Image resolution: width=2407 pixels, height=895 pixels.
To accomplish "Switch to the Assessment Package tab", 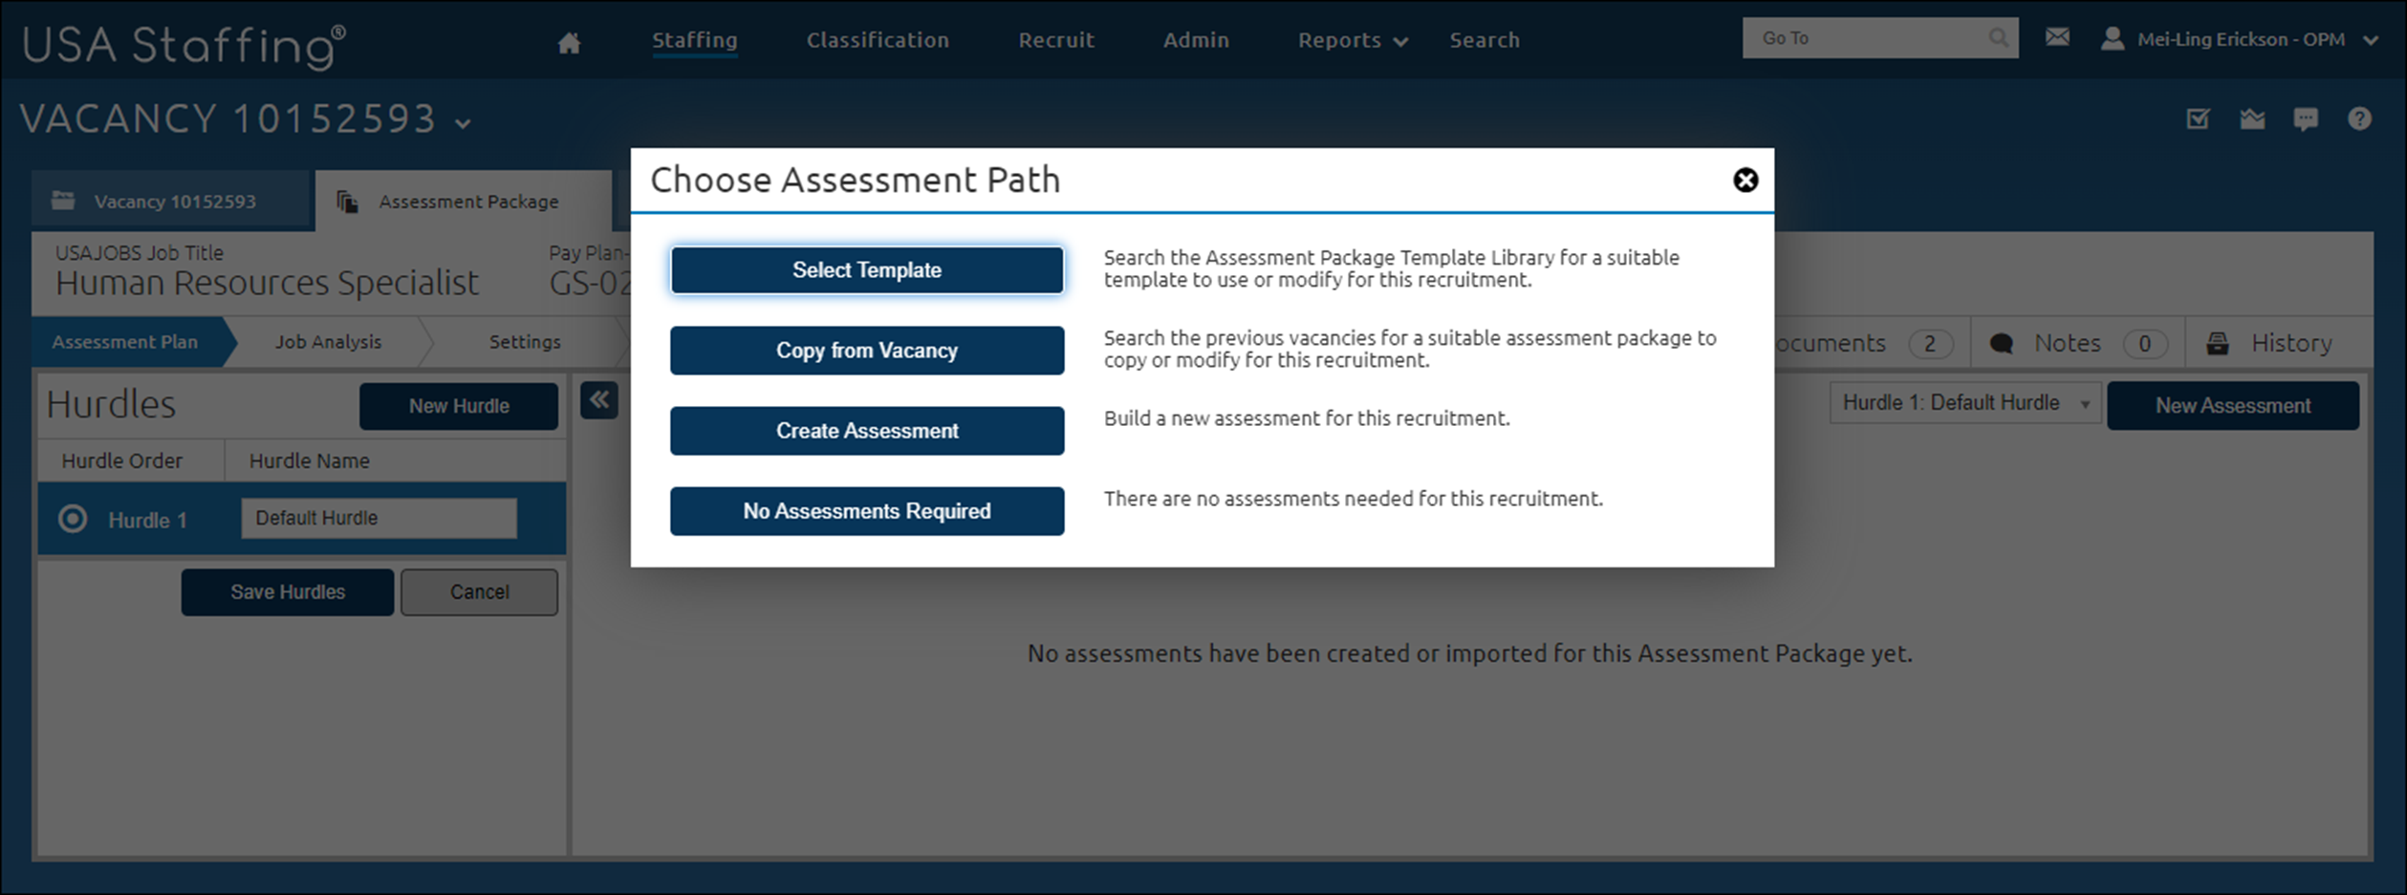I will pyautogui.click(x=467, y=201).
